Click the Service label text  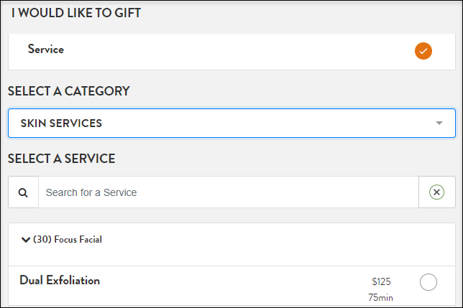tap(46, 49)
